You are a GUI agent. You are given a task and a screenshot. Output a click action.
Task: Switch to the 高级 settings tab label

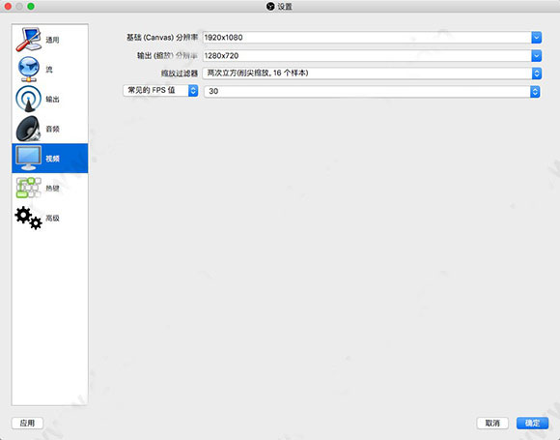point(52,218)
